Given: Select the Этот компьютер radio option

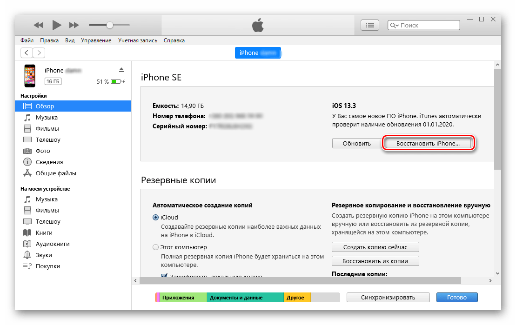Looking at the screenshot, I should pos(155,247).
